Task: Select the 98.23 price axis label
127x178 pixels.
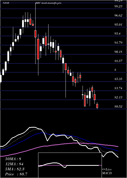Action: click(118, 6)
